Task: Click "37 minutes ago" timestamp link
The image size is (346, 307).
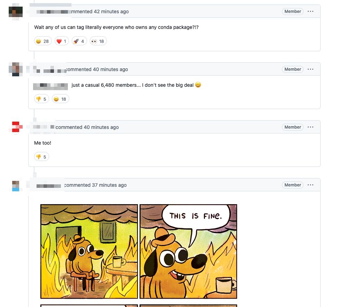Action: [x=109, y=185]
